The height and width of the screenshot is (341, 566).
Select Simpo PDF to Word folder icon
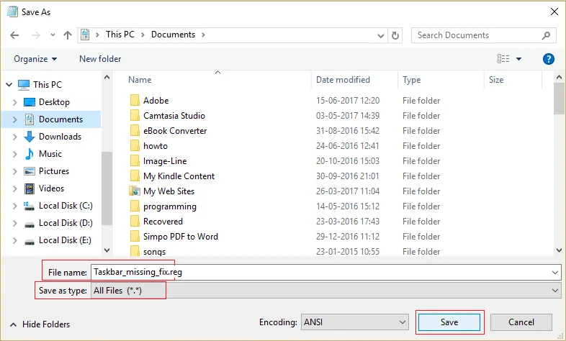[135, 237]
